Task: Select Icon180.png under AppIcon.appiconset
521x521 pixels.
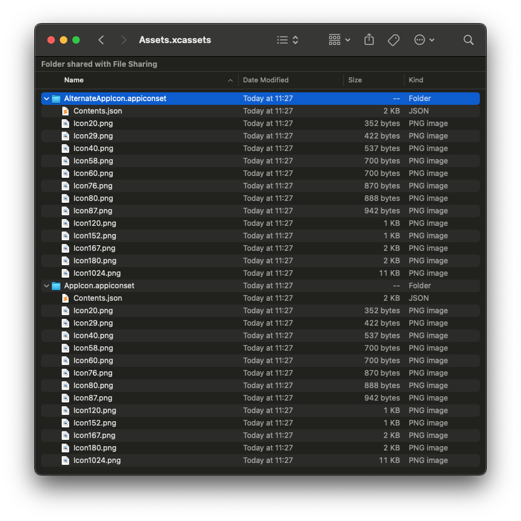Action: coord(260,448)
